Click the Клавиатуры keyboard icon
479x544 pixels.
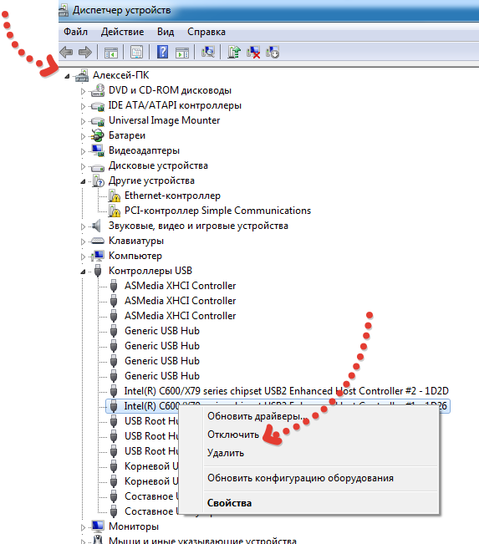click(x=98, y=241)
